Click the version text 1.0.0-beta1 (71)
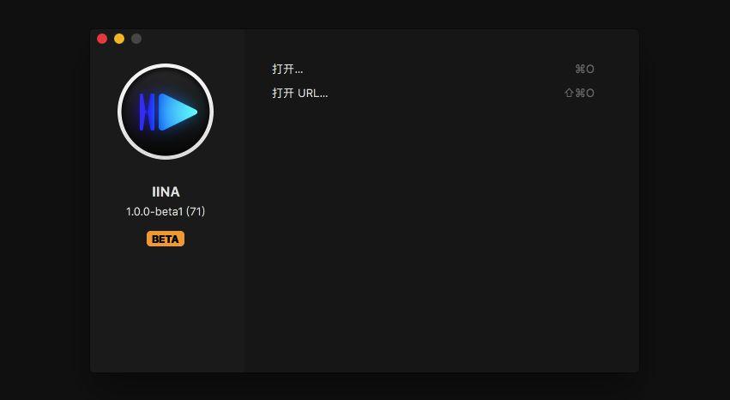730x400 pixels. 166,211
